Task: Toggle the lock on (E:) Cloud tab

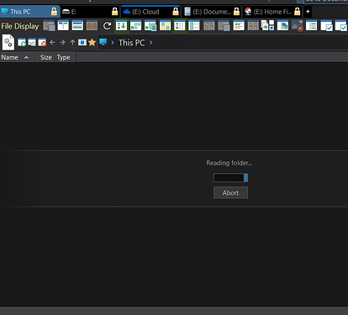Action: [x=176, y=12]
